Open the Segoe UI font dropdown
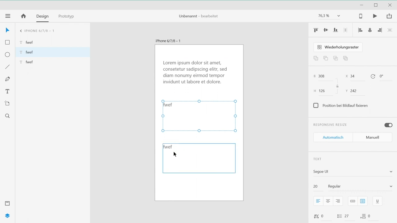397x223 pixels. tap(353, 172)
